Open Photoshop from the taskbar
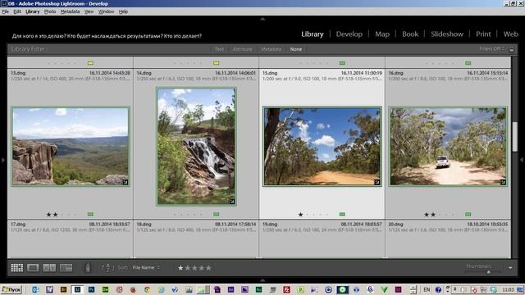The width and height of the screenshot is (525, 295). click(91, 289)
